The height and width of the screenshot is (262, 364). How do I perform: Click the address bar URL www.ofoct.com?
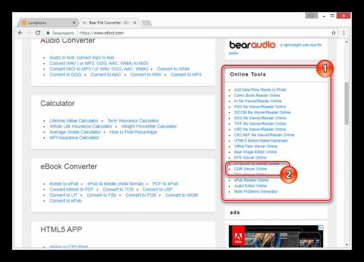pyautogui.click(x=102, y=33)
